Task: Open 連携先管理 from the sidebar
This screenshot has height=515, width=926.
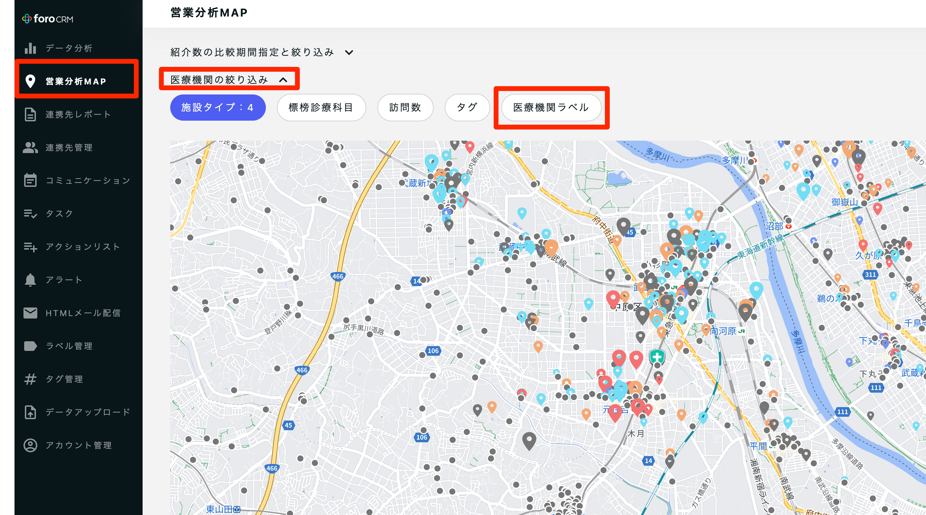Action: pyautogui.click(x=69, y=148)
